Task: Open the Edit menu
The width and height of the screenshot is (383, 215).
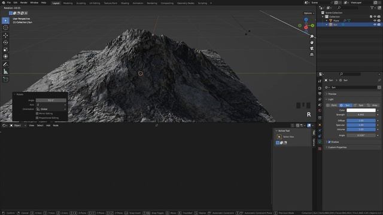Action: (16, 2)
